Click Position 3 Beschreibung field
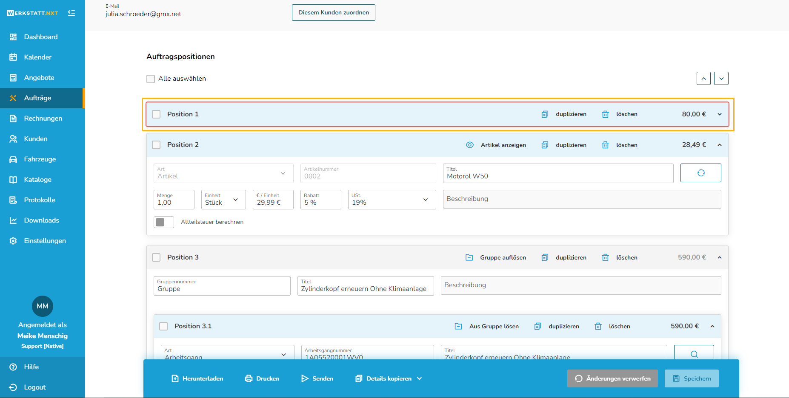The image size is (789, 398). pyautogui.click(x=581, y=285)
